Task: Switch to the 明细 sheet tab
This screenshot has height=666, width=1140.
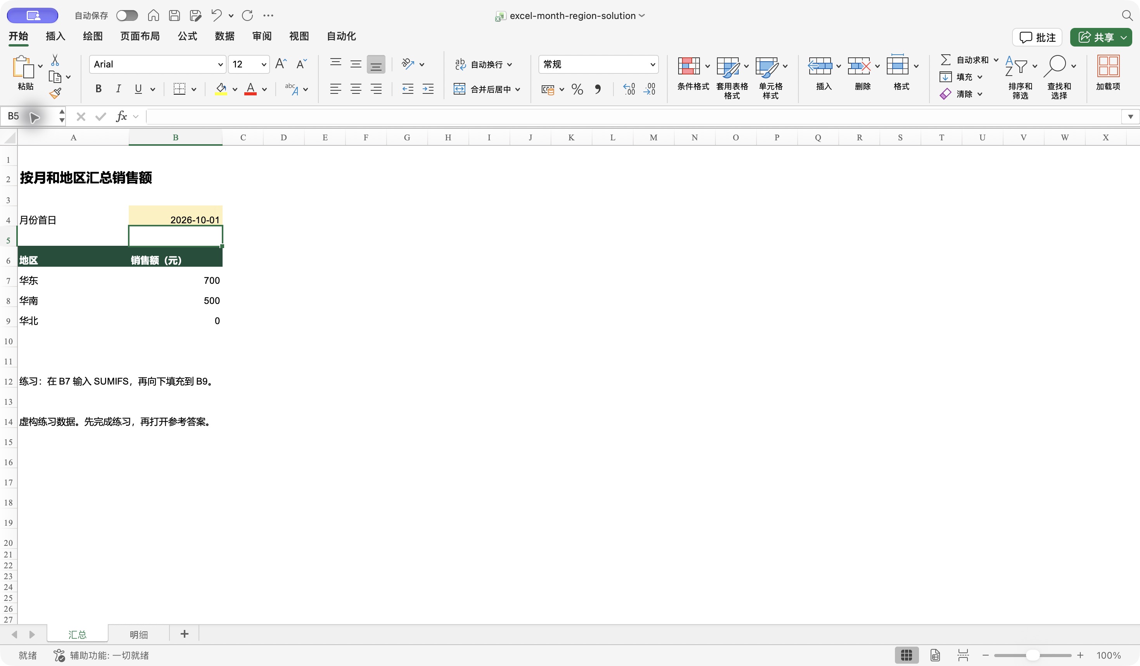Action: point(139,634)
